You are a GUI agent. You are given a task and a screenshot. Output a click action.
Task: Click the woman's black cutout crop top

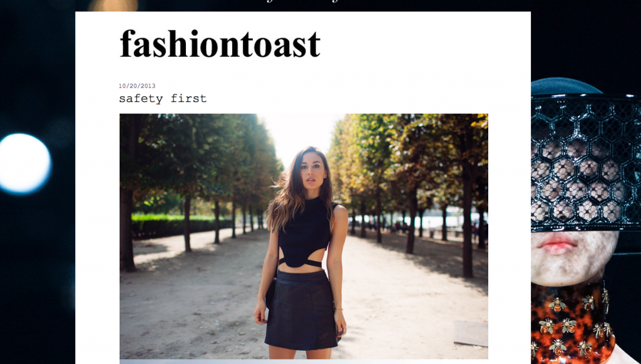tap(305, 233)
